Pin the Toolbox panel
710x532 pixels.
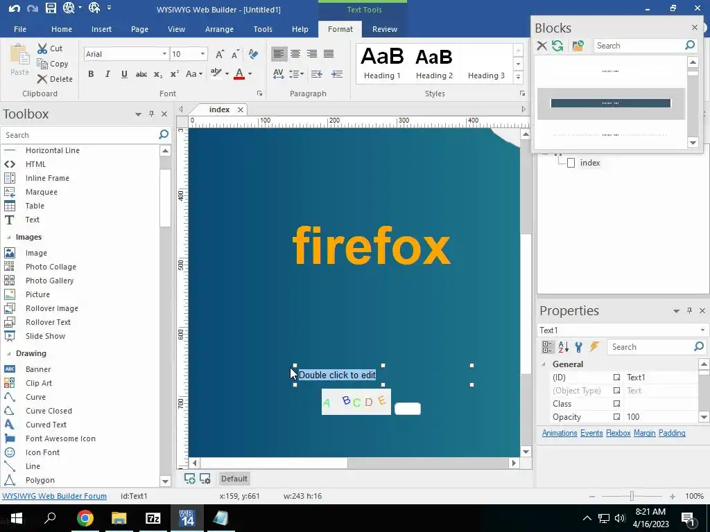[x=152, y=114]
